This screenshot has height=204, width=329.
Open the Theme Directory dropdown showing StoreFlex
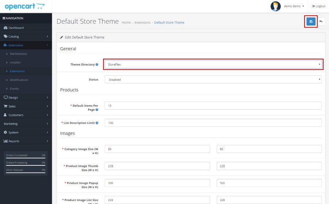pos(213,64)
